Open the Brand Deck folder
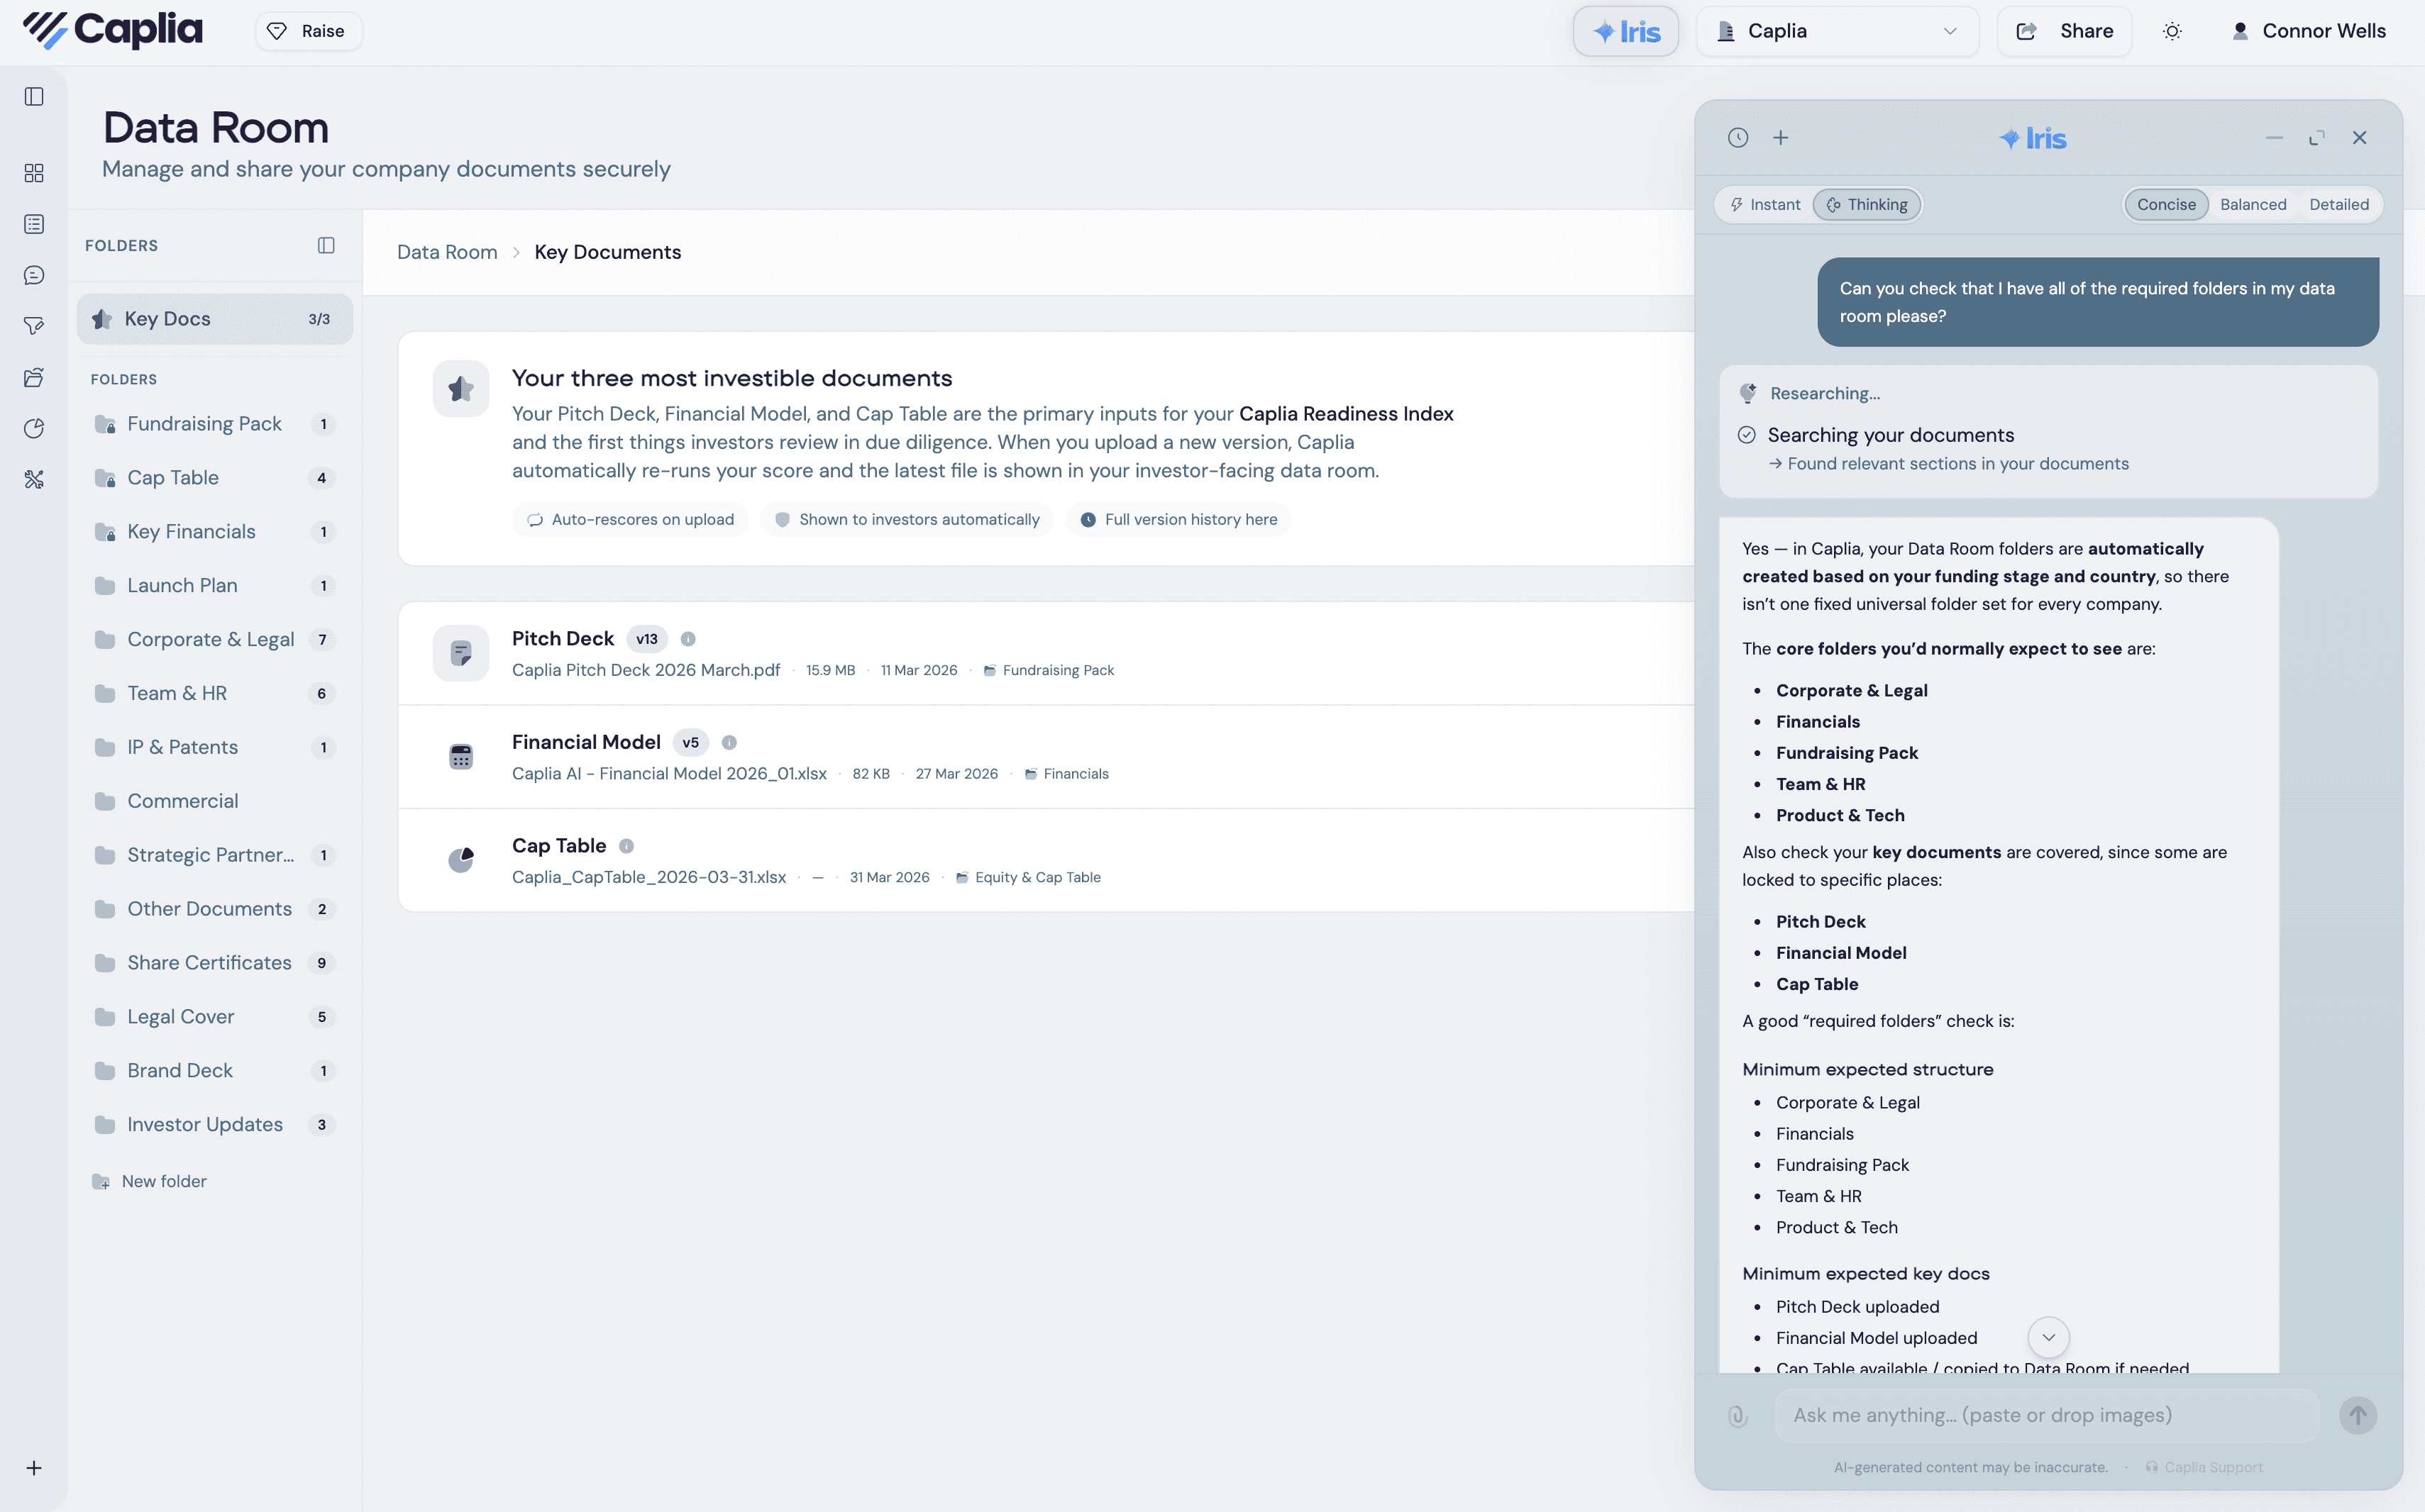The width and height of the screenshot is (2425, 1512). click(x=215, y=1071)
